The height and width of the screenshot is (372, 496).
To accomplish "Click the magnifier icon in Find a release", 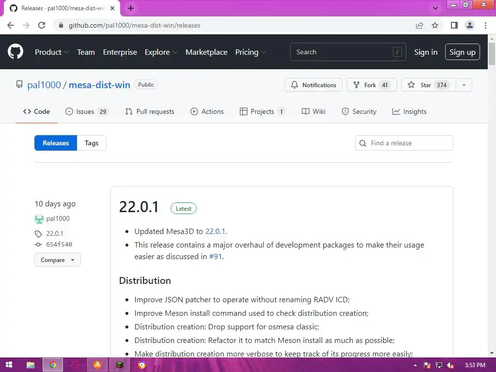I will click(x=363, y=143).
